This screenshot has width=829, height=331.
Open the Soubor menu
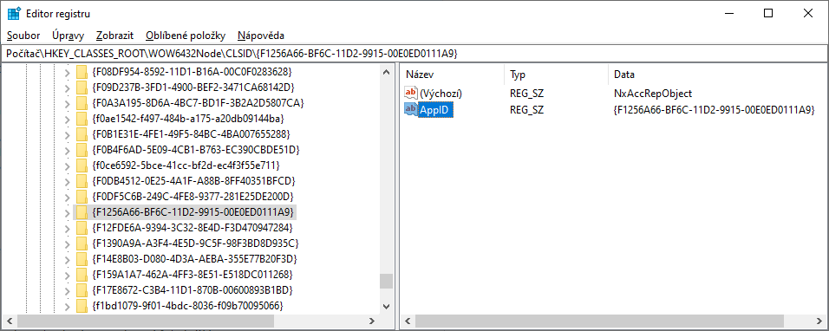point(23,36)
